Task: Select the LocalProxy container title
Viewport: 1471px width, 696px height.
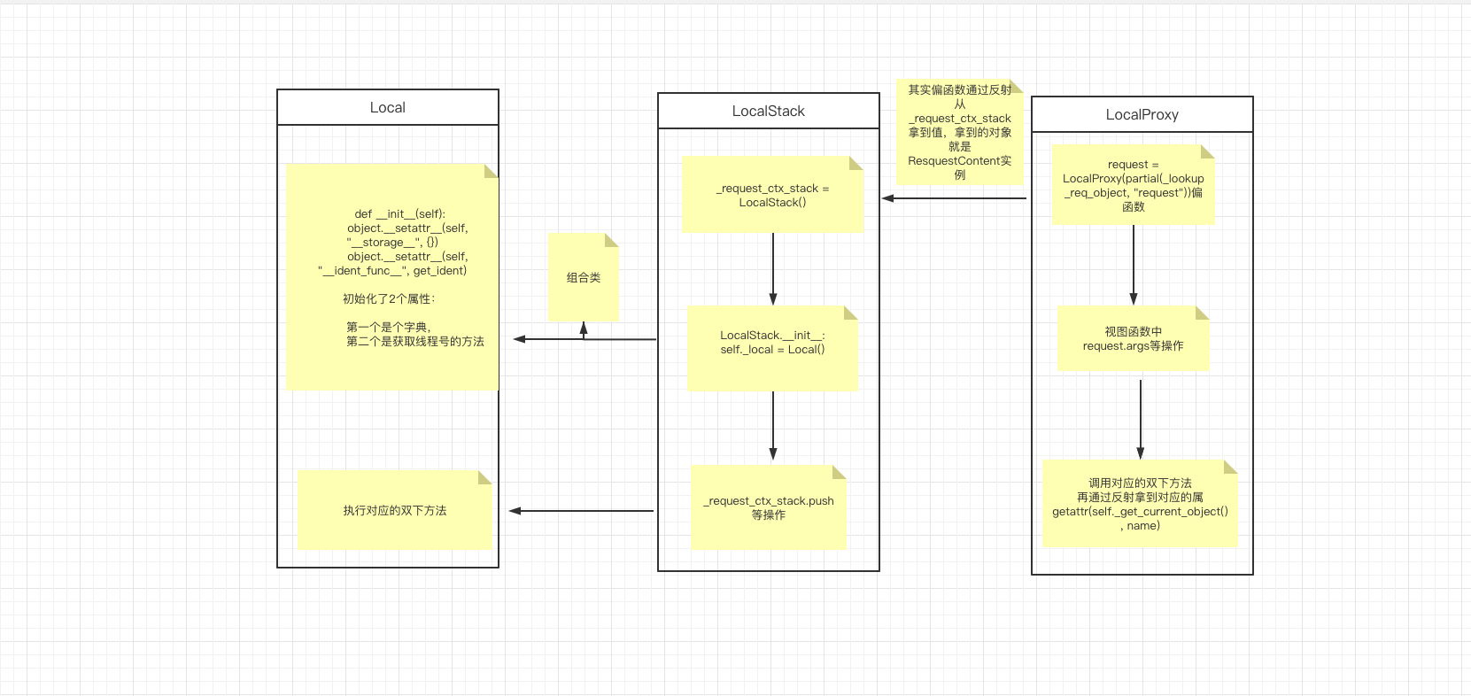Action: click(1142, 114)
